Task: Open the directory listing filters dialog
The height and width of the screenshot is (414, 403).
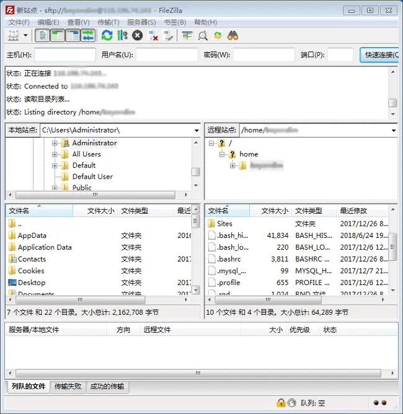Action: (187, 35)
